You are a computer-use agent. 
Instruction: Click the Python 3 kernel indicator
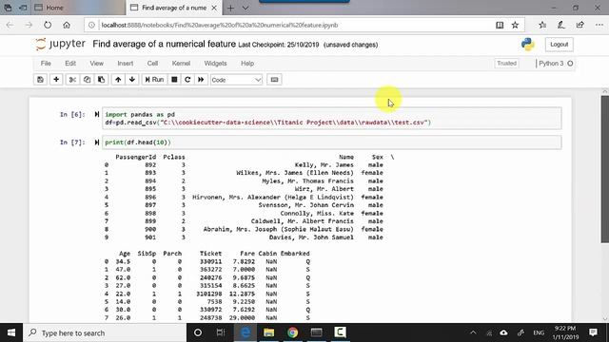(556, 64)
